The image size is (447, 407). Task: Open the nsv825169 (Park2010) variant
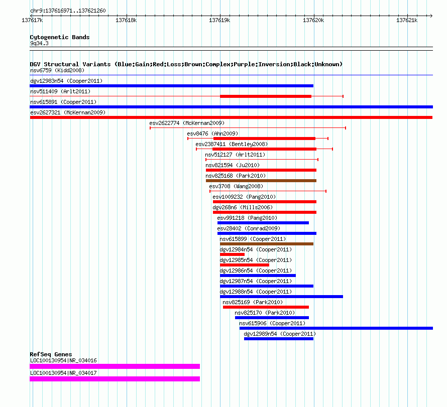coord(253,302)
